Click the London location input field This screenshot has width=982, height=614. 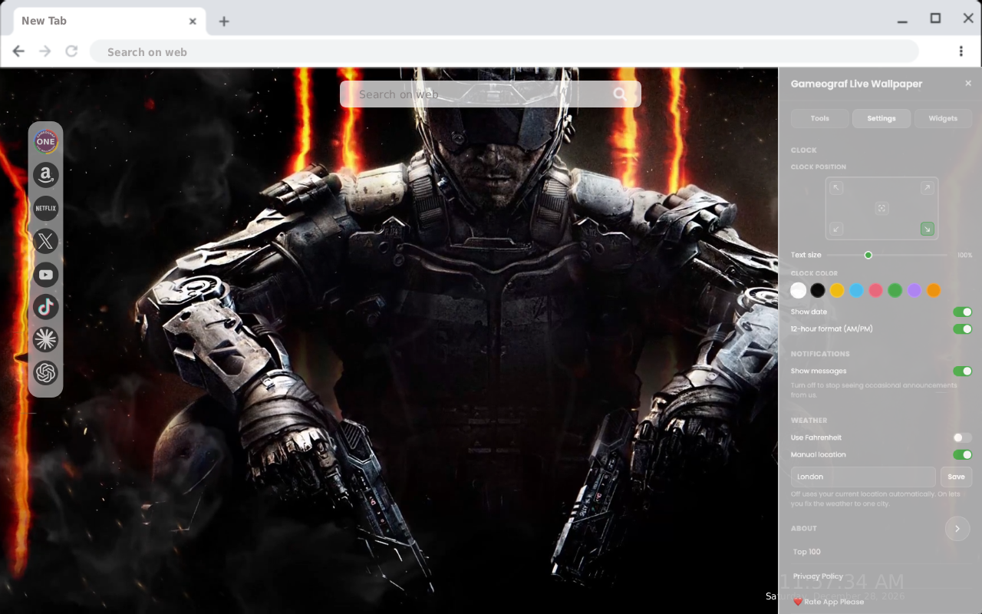pyautogui.click(x=863, y=477)
